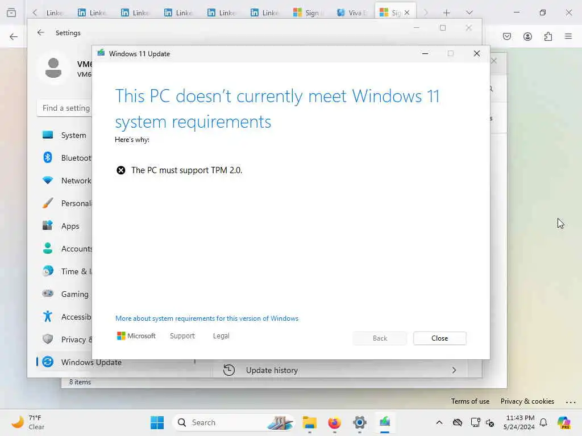Open File Explorer from taskbar
Screen dimensions: 582x436
click(309, 422)
